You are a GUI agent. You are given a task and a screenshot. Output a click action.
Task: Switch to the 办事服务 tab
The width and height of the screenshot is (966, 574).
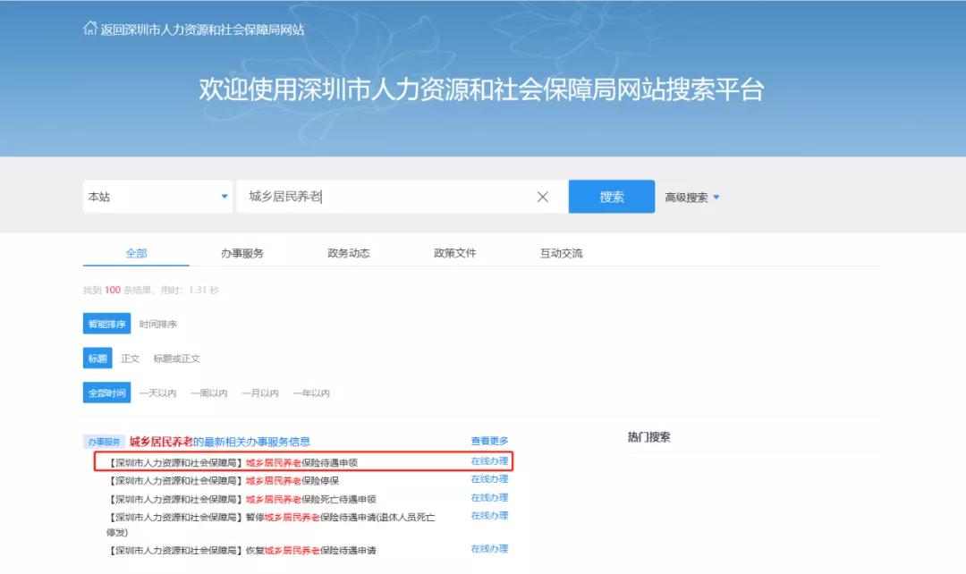[x=242, y=252]
